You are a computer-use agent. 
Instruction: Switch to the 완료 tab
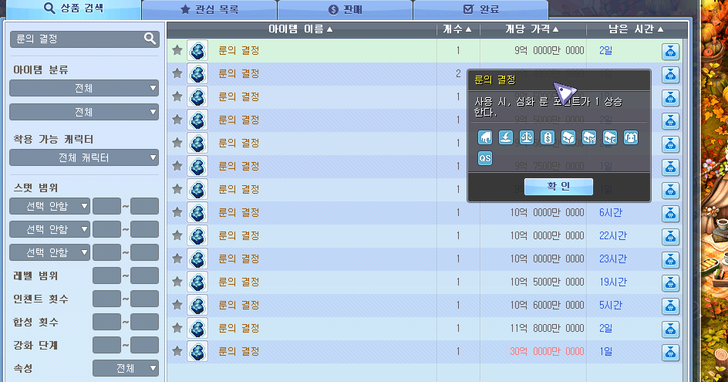point(480,9)
